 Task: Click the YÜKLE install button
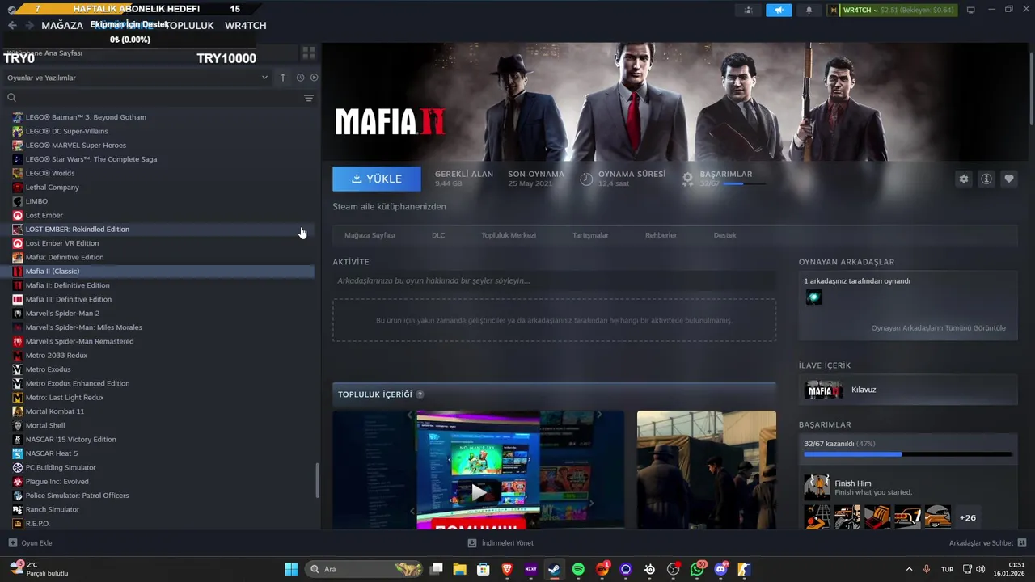(x=377, y=179)
